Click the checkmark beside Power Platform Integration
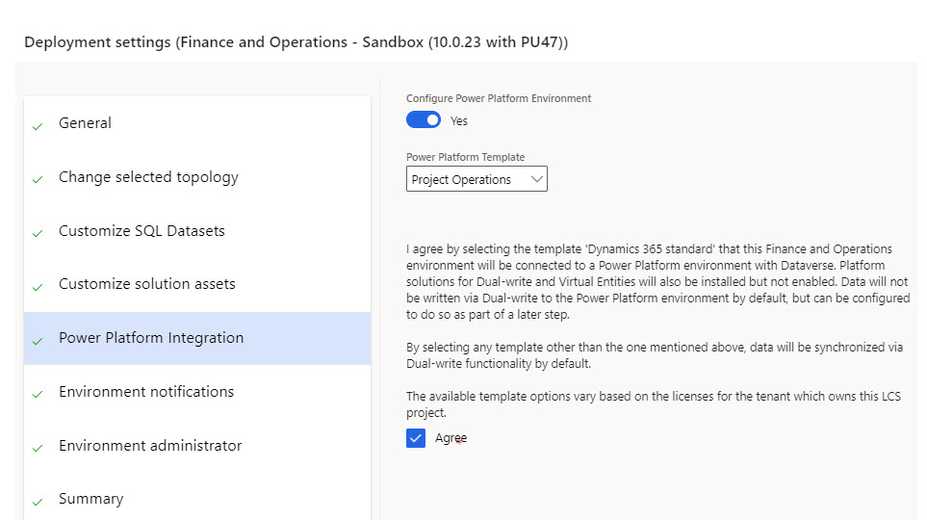The width and height of the screenshot is (927, 520). [x=38, y=341]
